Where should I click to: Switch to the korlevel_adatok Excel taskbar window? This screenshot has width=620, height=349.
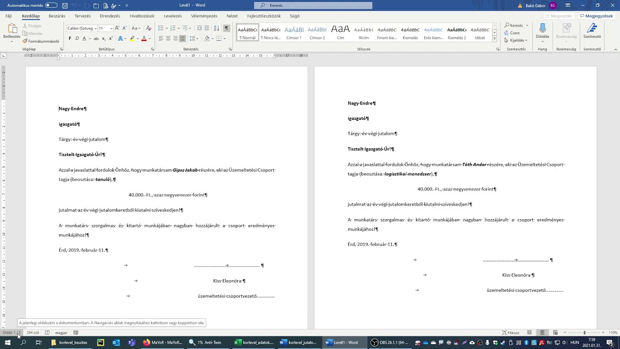click(254, 342)
